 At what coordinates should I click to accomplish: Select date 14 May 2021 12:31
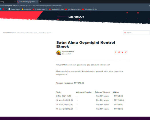click(65, 100)
